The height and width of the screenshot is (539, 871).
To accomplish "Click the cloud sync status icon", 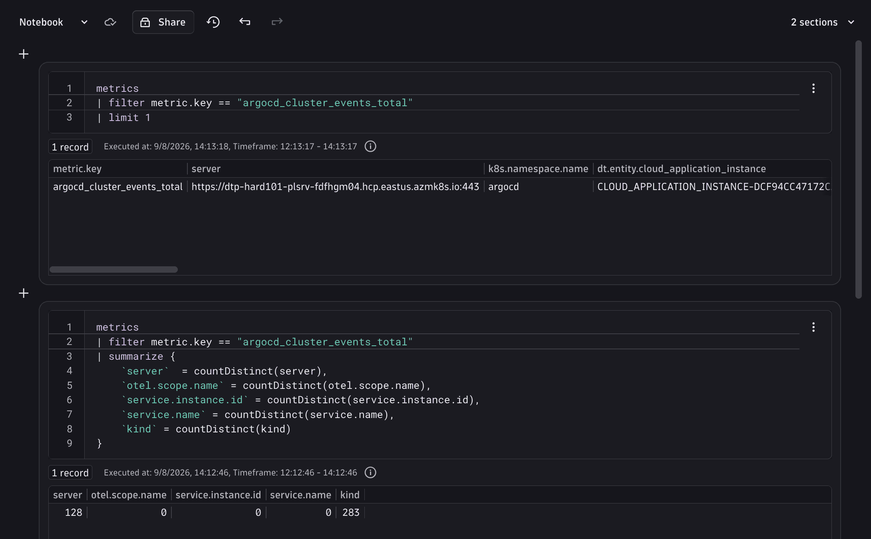I will point(110,22).
